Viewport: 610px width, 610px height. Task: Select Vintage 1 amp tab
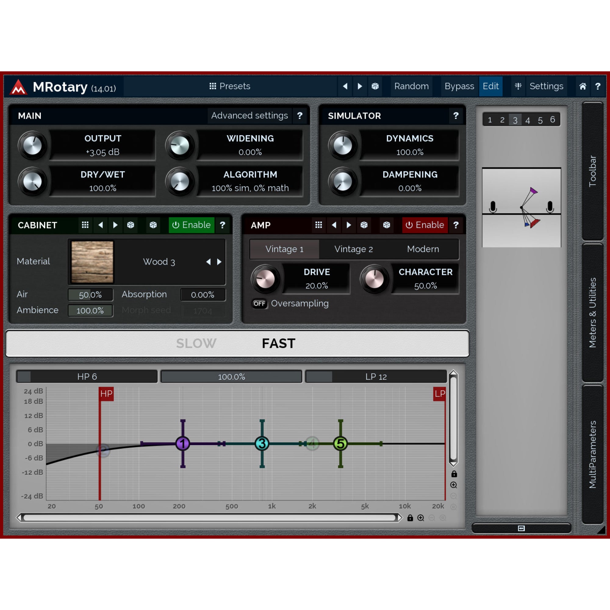[x=284, y=249]
